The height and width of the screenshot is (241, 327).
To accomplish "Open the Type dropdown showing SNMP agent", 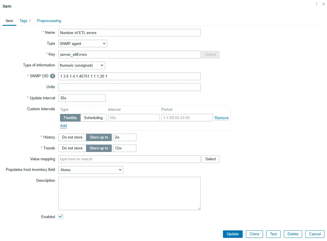I will tap(83, 44).
